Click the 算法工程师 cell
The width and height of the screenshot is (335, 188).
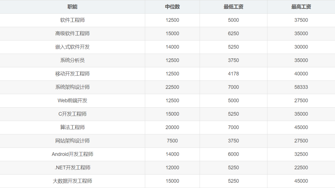(72, 127)
